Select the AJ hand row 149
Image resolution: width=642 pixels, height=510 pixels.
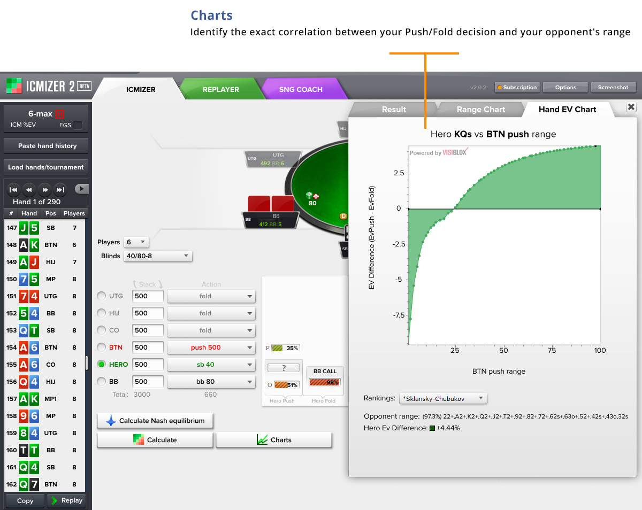45,262
